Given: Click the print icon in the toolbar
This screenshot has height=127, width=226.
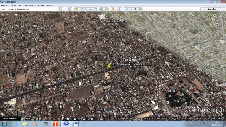Looking at the screenshot, I should (x=131, y=9).
